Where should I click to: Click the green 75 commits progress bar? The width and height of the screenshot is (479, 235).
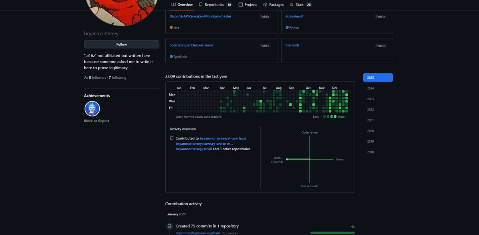coord(333,233)
